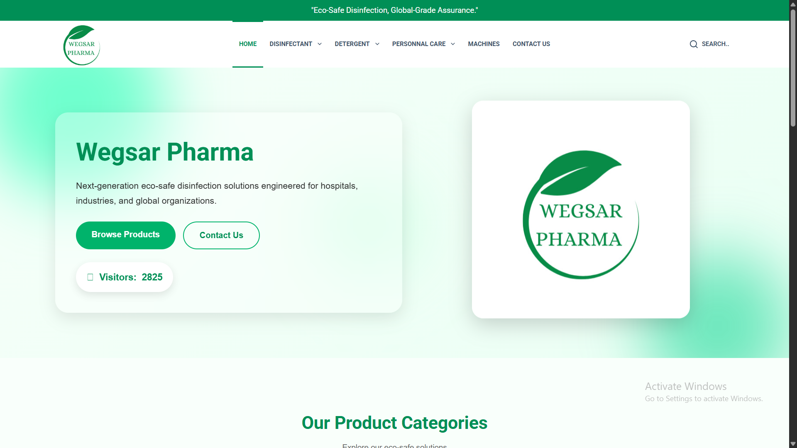The width and height of the screenshot is (797, 448).
Task: Go to Contact Us in navigation
Action: click(531, 44)
